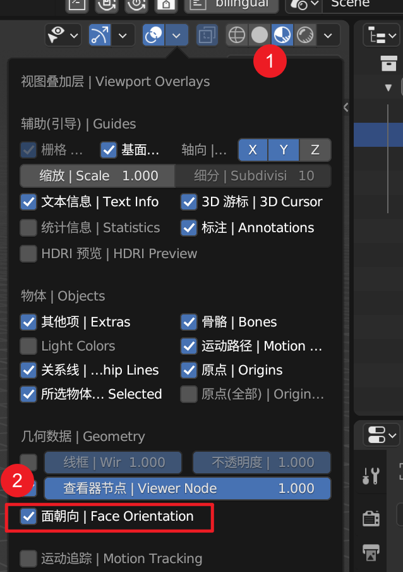Disable the Annotations checkbox
This screenshot has height=572, width=403.
click(x=189, y=228)
